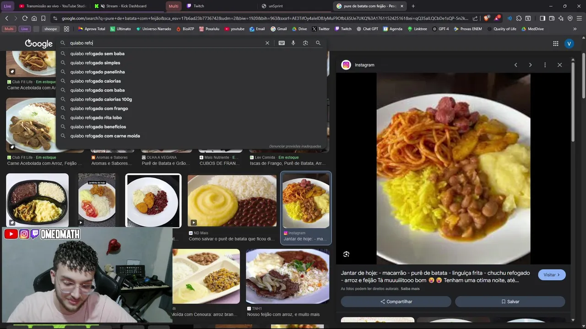
Task: Open the MedDrive bookmark
Action: [532, 29]
